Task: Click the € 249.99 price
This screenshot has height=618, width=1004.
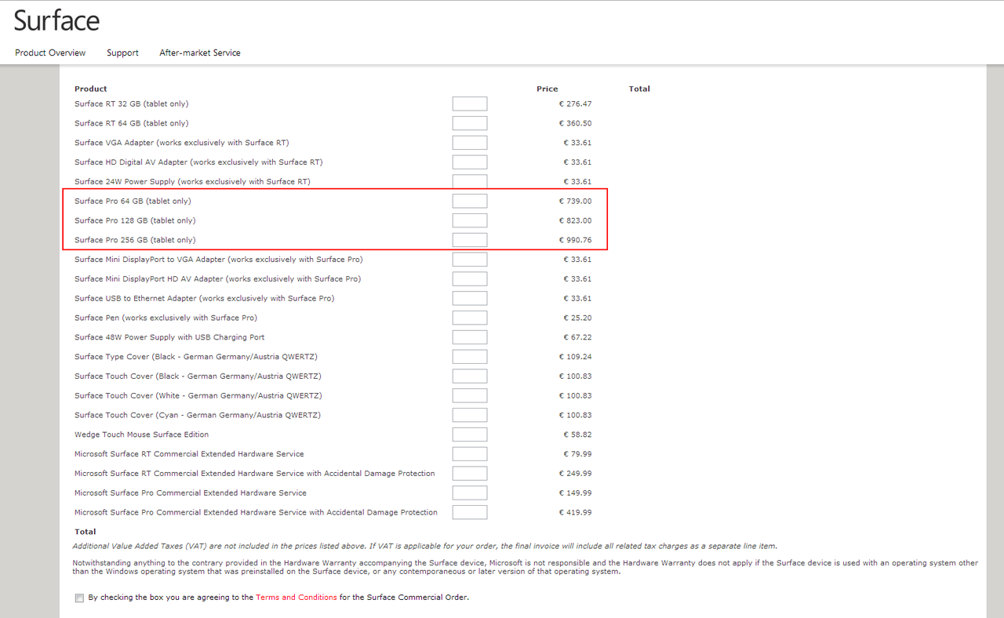Action: click(x=575, y=474)
